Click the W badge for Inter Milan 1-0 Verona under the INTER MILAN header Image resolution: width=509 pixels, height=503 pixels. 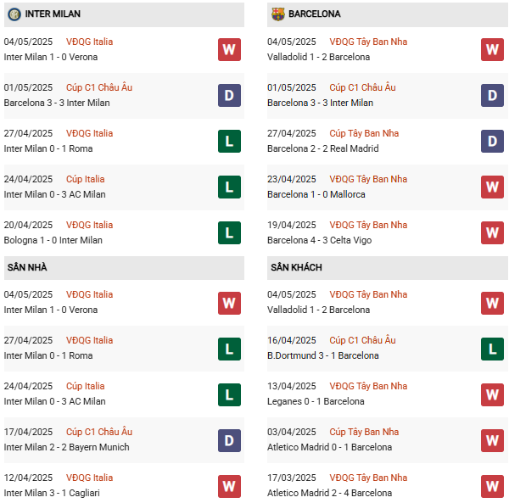(229, 49)
